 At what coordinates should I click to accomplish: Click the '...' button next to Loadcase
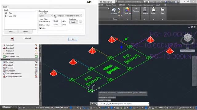pyautogui.click(x=80, y=22)
